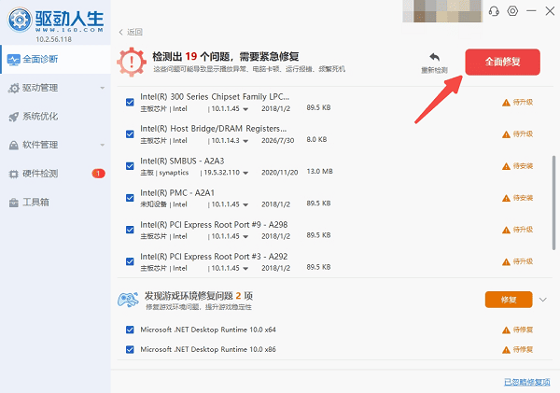Viewport: 560px width, 393px height.
Task: Uncheck .NET Desktop Runtime 10.0 x64
Action: 130,330
